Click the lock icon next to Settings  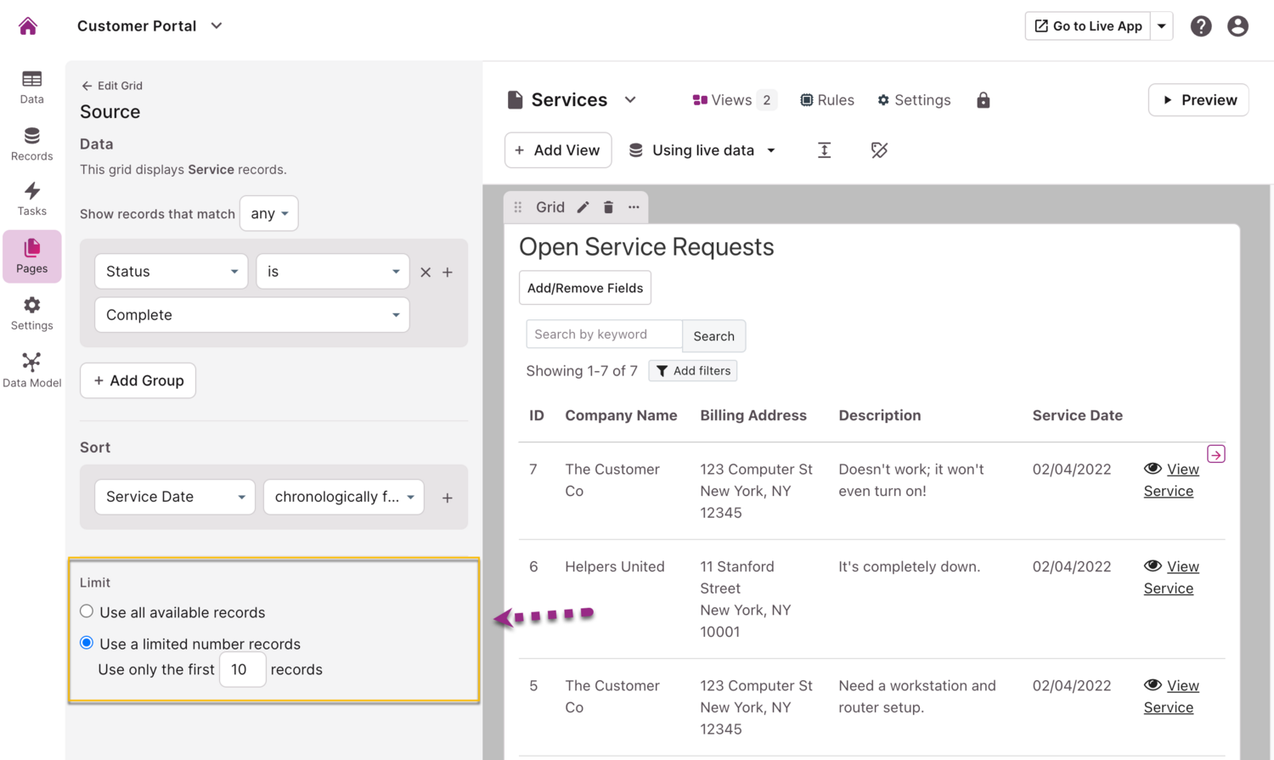(x=983, y=100)
